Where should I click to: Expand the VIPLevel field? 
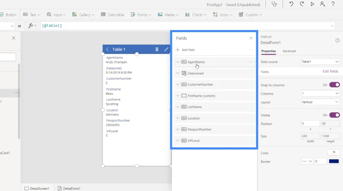178,140
